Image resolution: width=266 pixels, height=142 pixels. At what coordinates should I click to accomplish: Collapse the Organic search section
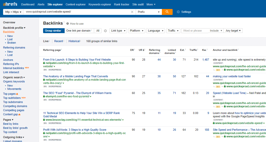pos(14,77)
